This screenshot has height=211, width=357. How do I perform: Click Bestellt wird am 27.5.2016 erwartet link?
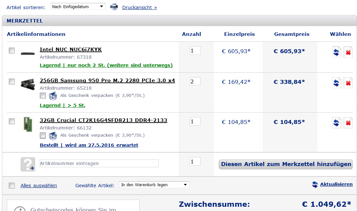(x=89, y=145)
